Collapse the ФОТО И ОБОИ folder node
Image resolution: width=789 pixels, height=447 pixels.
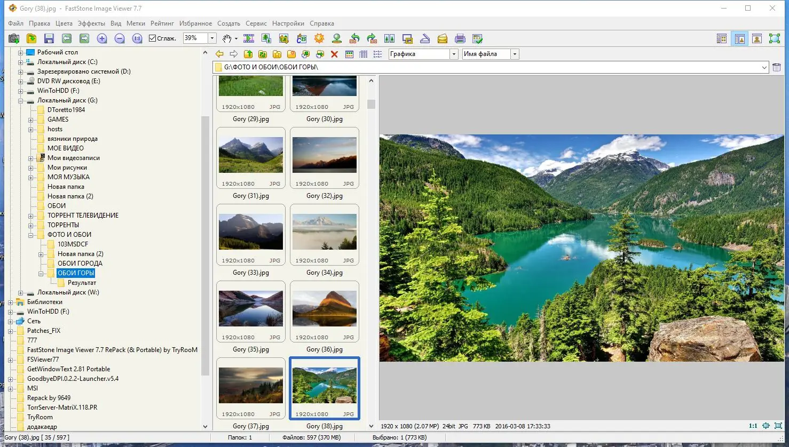pyautogui.click(x=30, y=235)
